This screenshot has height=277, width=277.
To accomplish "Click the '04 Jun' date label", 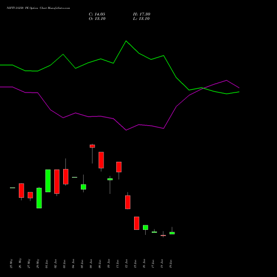I will click(x=74, y=264).
